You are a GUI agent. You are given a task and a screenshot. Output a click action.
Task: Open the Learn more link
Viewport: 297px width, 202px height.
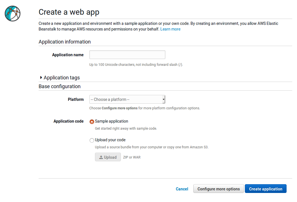click(x=170, y=29)
